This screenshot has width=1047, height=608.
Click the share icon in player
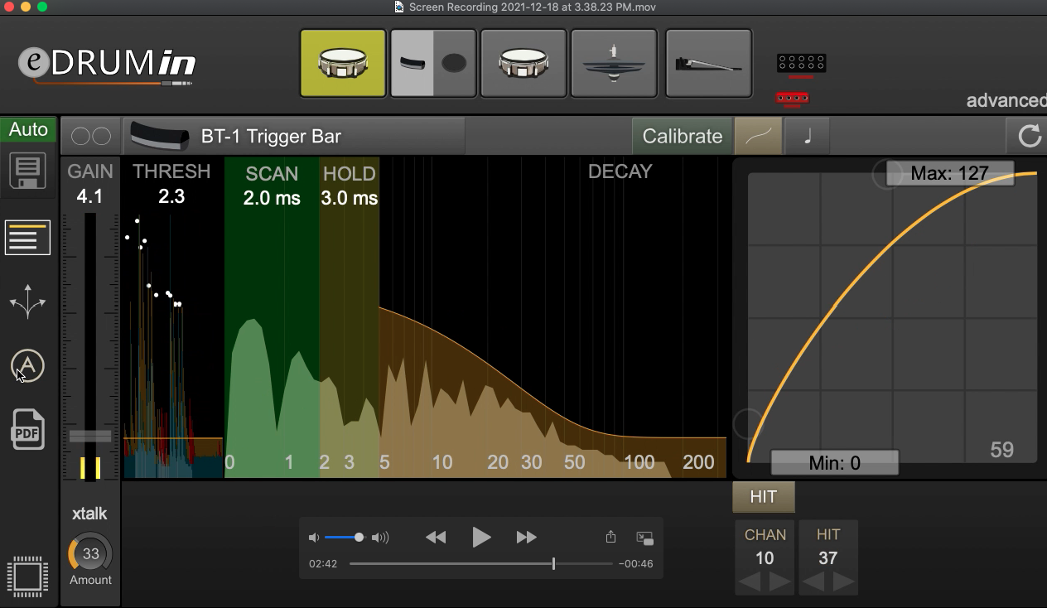tap(610, 537)
